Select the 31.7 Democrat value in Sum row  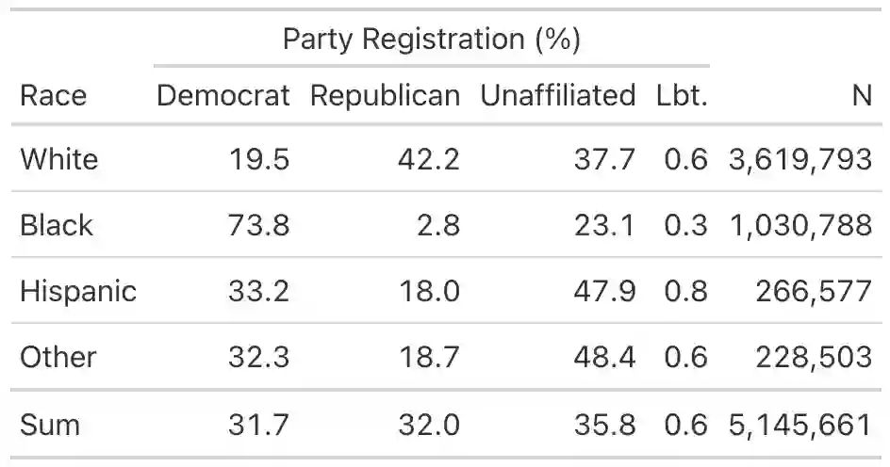click(258, 425)
